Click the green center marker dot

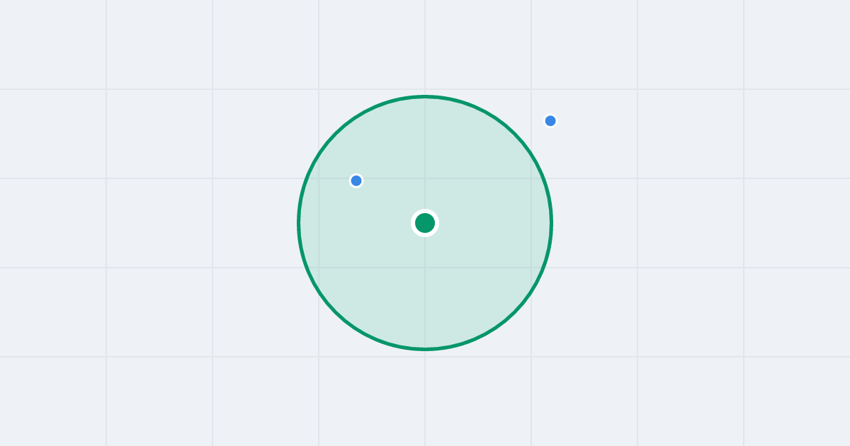pos(425,223)
